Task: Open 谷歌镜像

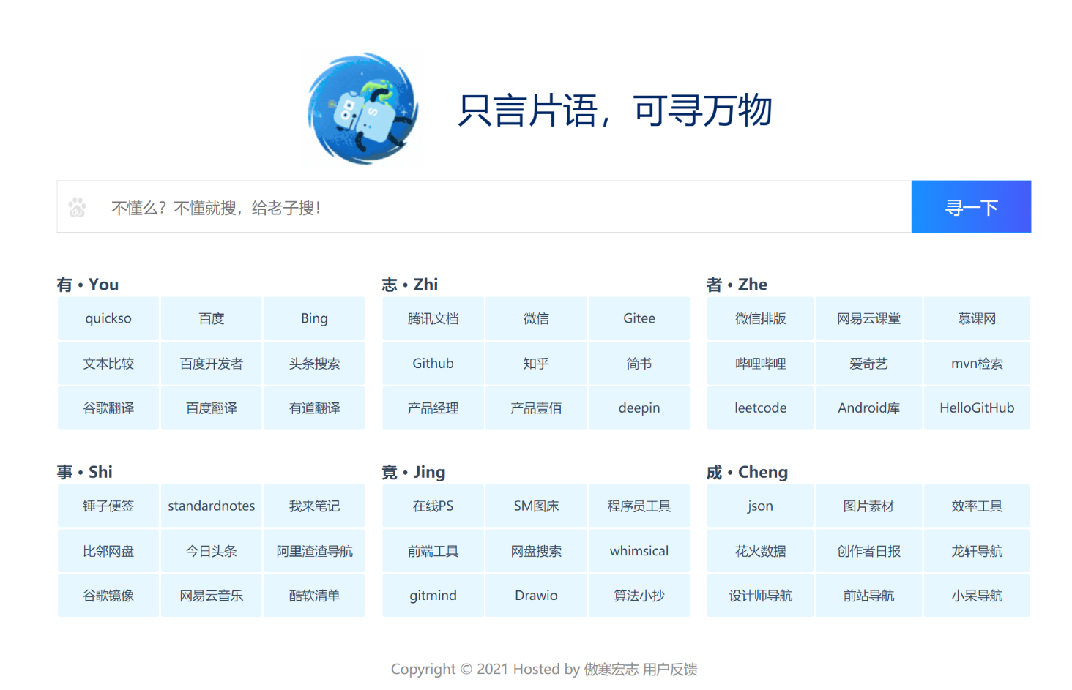Action: tap(108, 596)
